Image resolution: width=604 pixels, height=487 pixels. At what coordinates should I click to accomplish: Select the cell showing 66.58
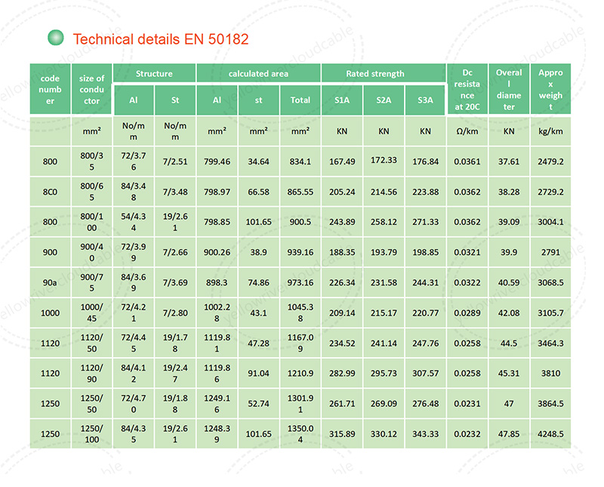pyautogui.click(x=258, y=192)
